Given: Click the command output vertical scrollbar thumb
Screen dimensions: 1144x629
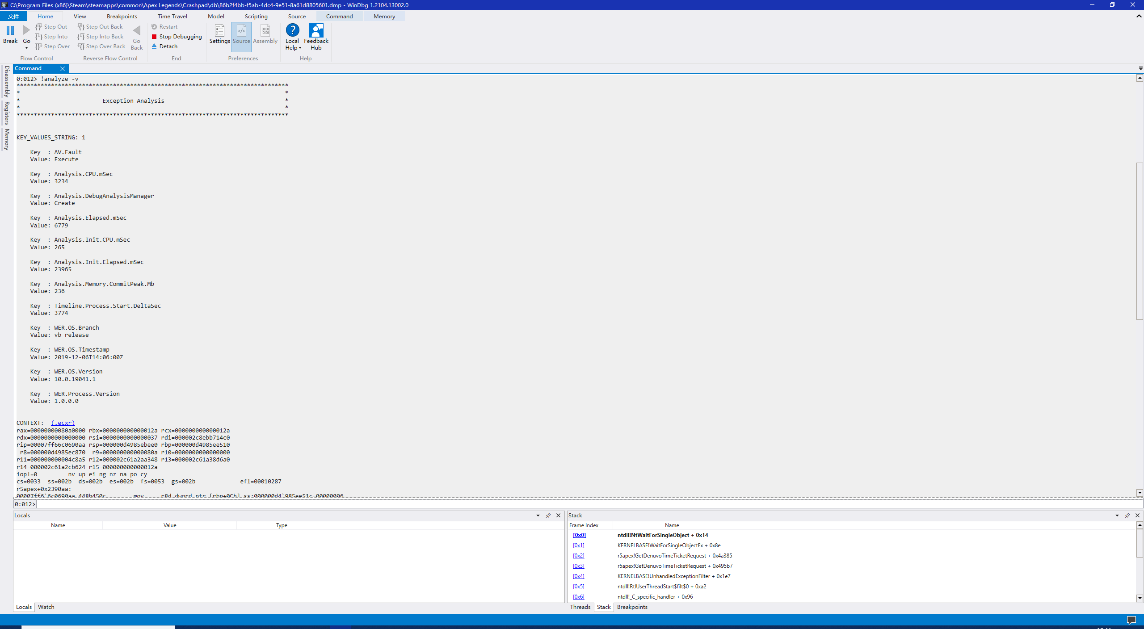Looking at the screenshot, I should point(1140,241).
